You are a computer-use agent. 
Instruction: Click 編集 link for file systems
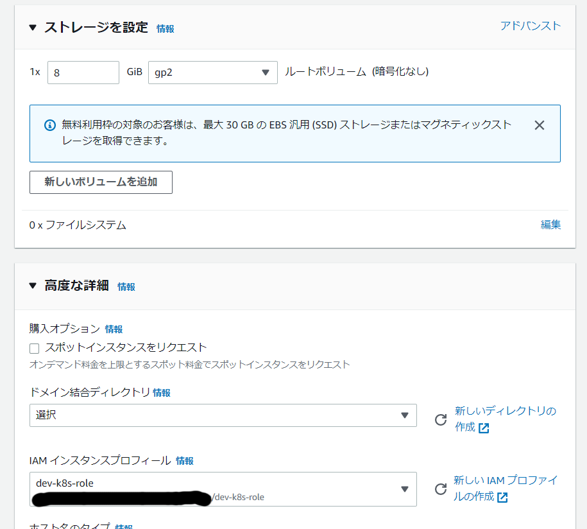550,225
